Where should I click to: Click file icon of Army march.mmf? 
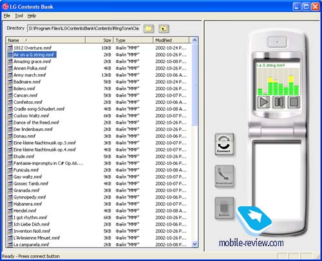pyautogui.click(x=10, y=75)
